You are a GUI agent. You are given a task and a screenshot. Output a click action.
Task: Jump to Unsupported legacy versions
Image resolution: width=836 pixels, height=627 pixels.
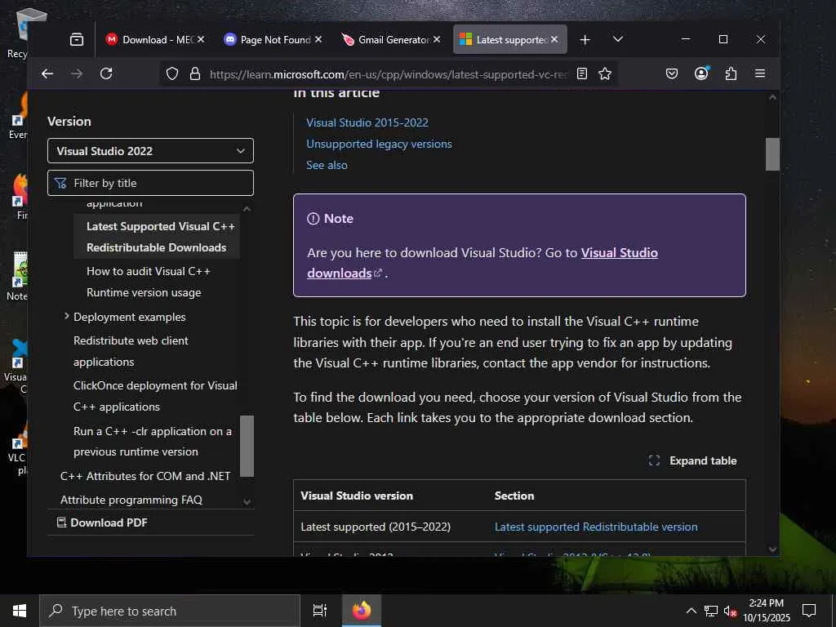point(379,144)
